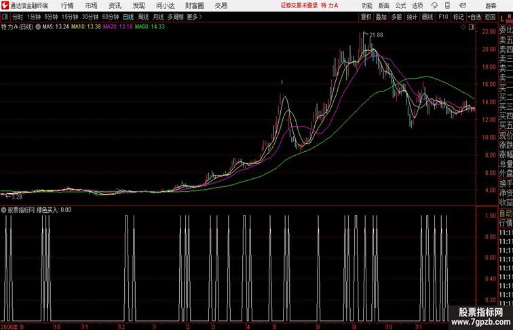513x330 pixels.
Task: Open MA indicator settings round icon
Action: click(x=38, y=27)
